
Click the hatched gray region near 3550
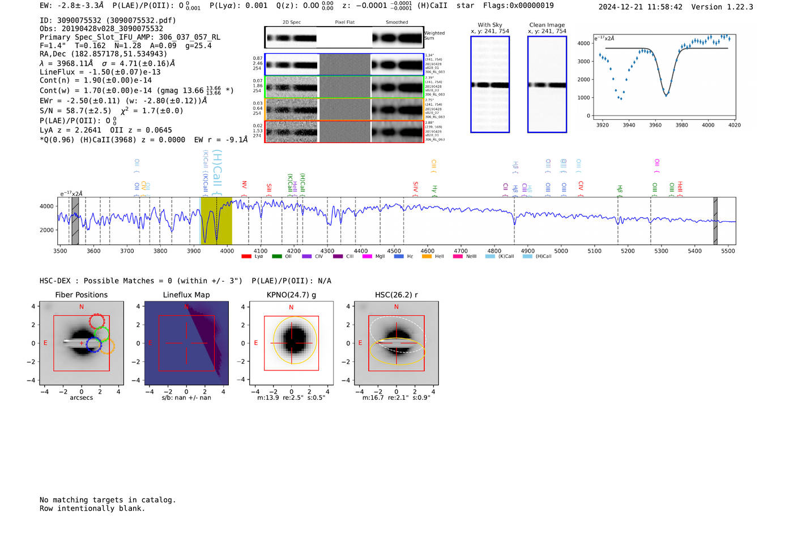point(75,221)
